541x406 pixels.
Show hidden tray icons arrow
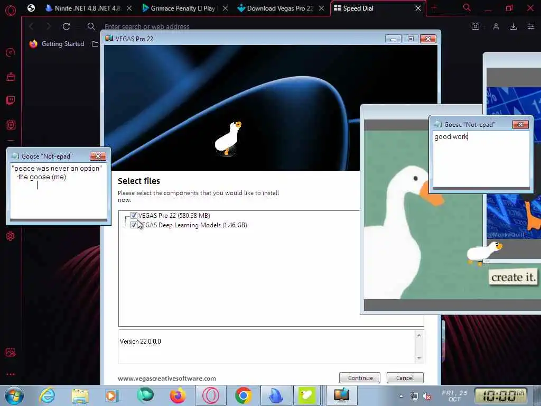coord(401,396)
